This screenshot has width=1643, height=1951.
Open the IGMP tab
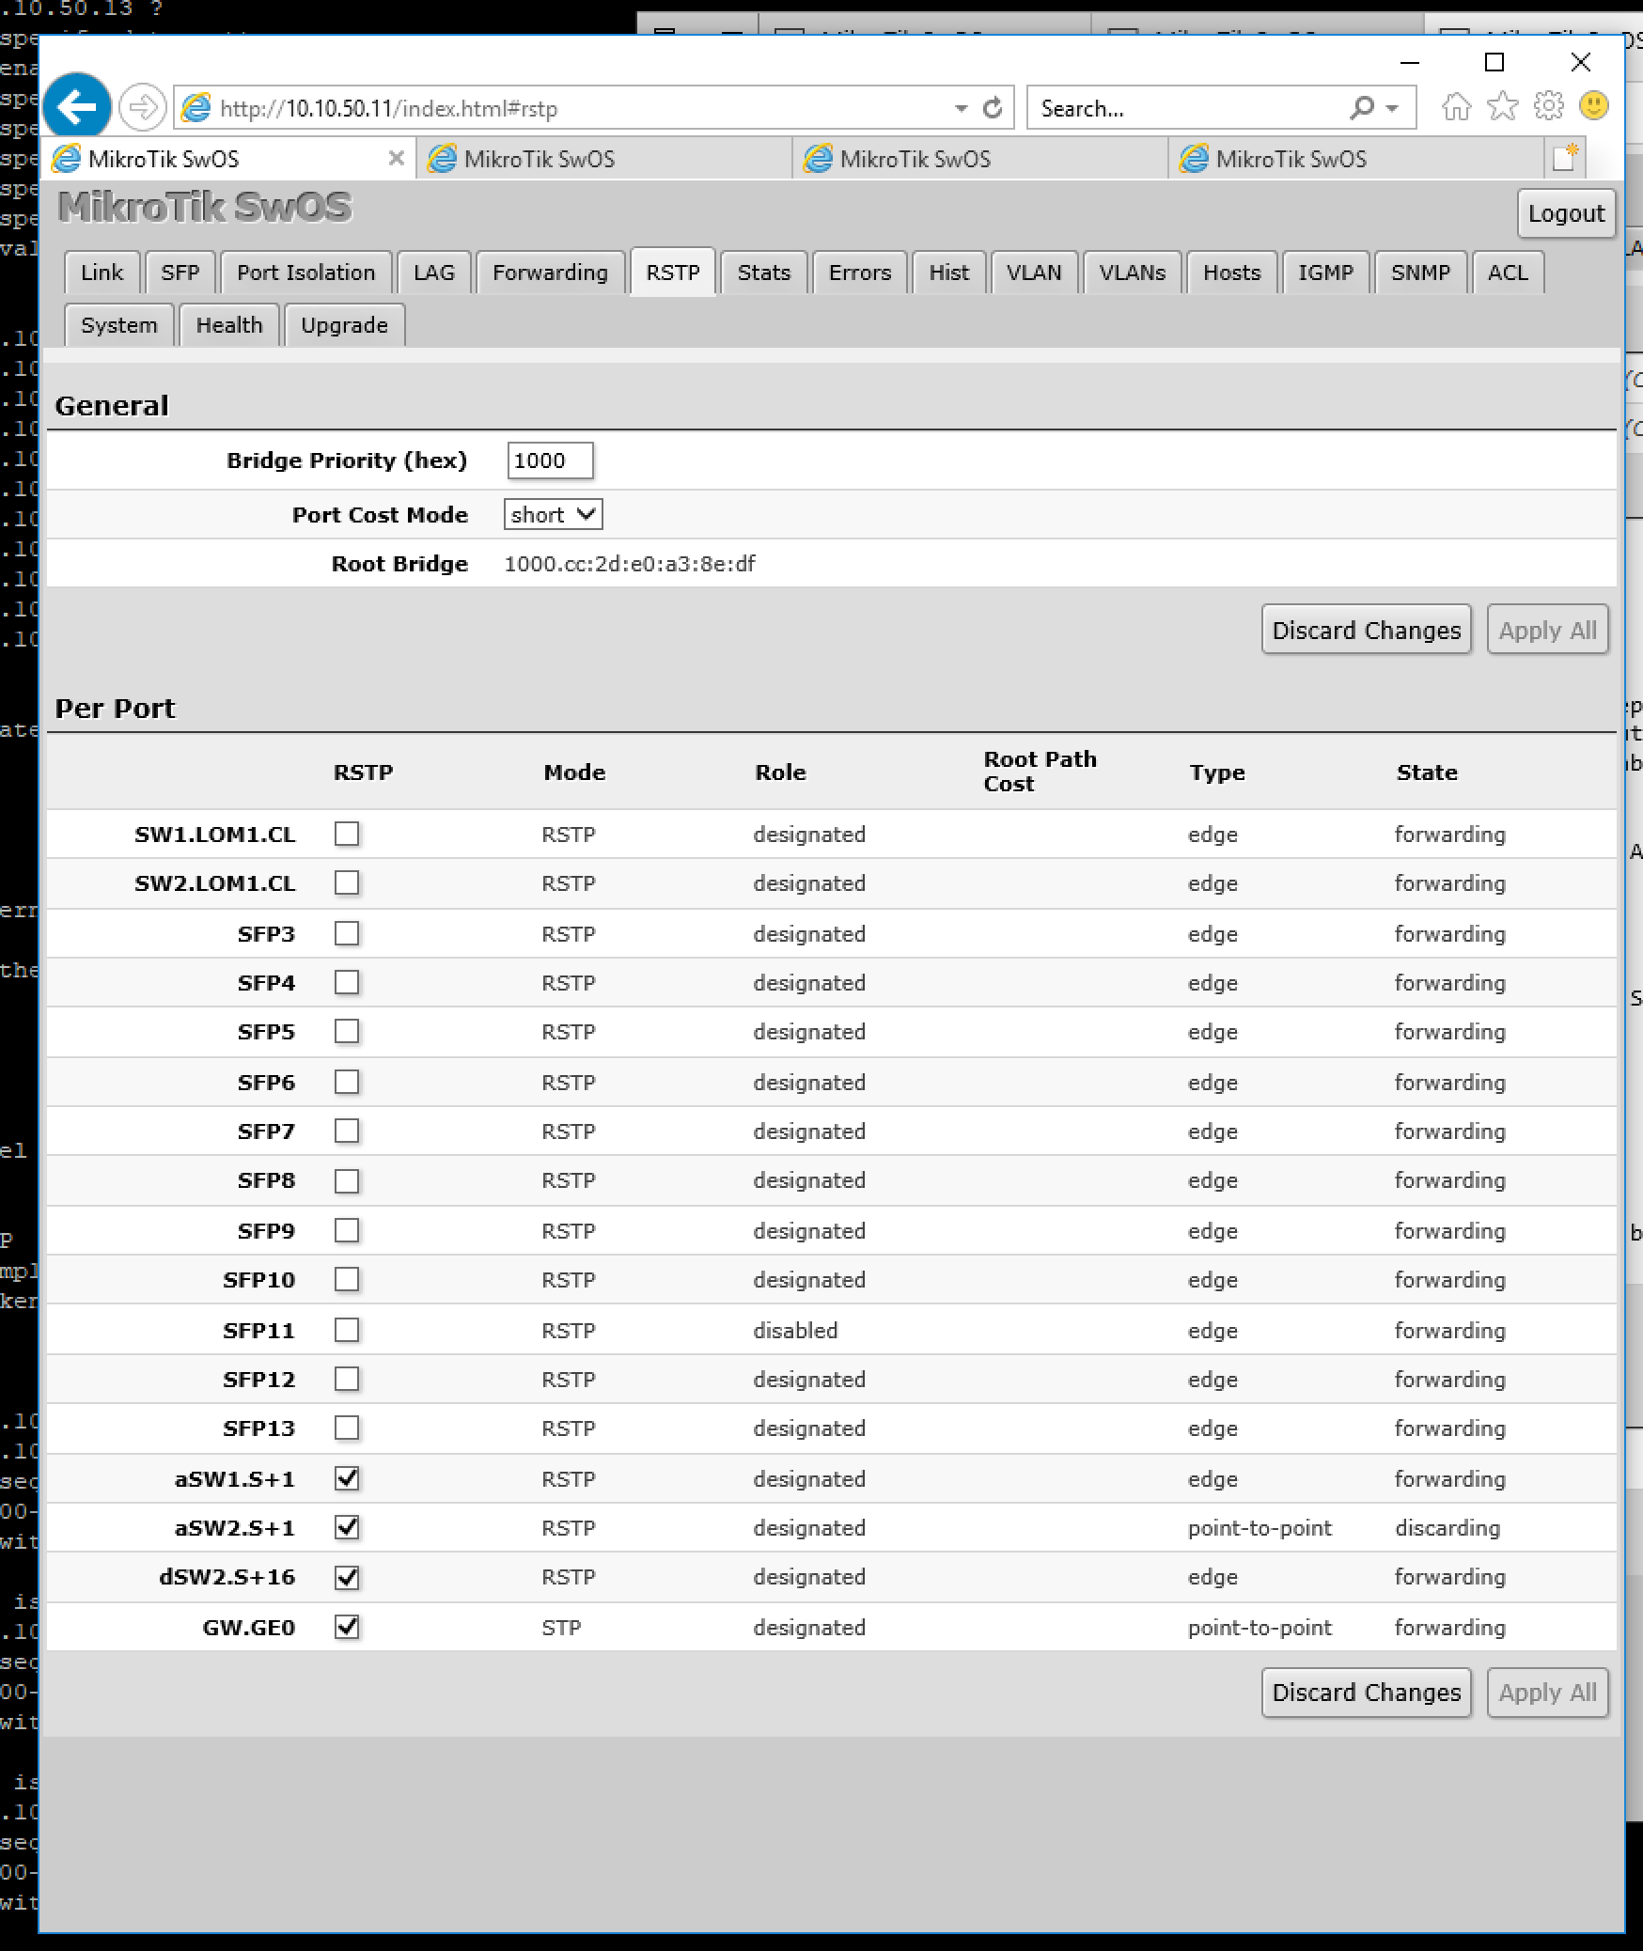1325,273
